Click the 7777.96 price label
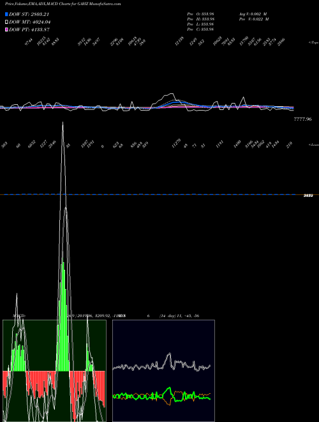 pos(302,119)
